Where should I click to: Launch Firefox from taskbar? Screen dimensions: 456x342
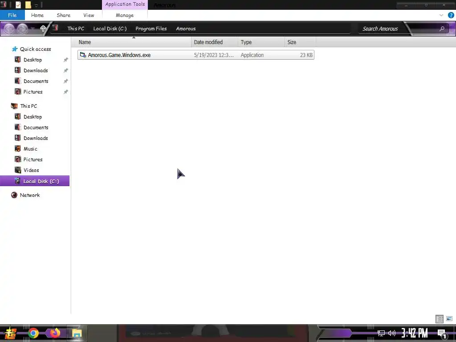[55, 333]
